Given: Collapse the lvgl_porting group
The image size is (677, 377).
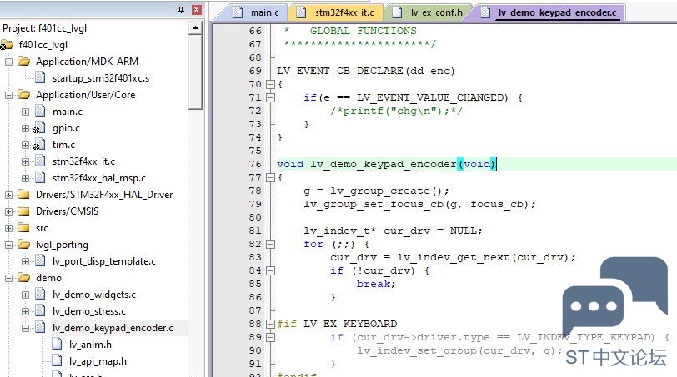Looking at the screenshot, I should click(8, 245).
